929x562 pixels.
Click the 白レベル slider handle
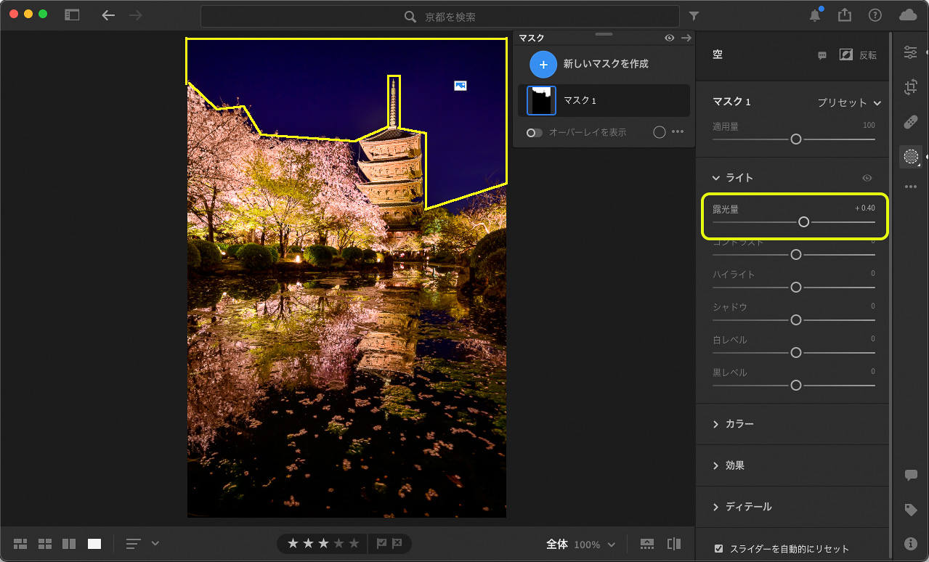tap(795, 353)
